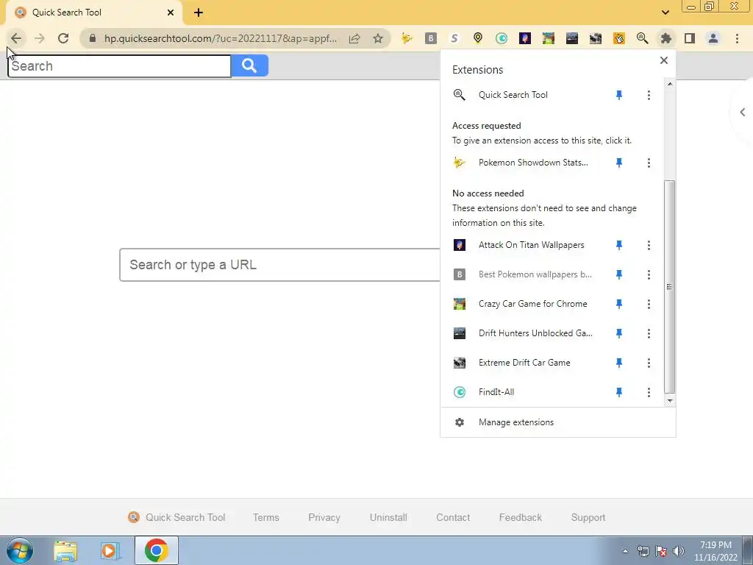Close the Extensions puzzle-piece menu button
This screenshot has width=753, height=565.
666,38
